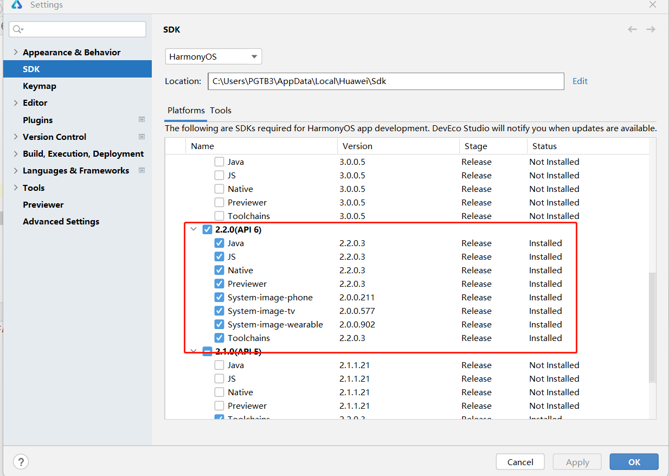This screenshot has width=669, height=476.
Task: Click the DevEco Studio logo icon
Action: tap(16, 5)
